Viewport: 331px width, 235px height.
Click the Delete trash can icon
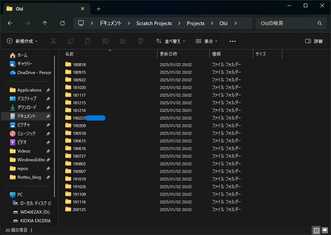tap(140, 41)
